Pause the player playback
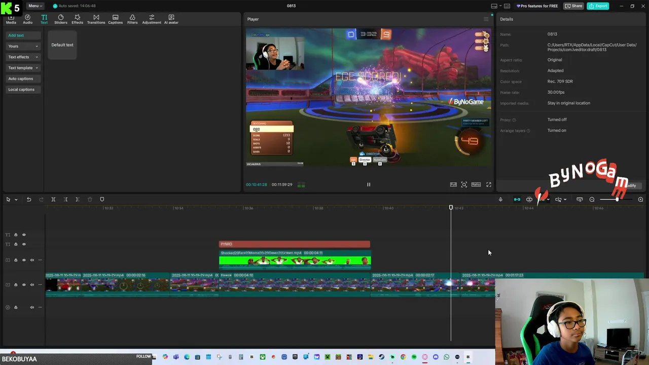This screenshot has width=649, height=365. 369,185
